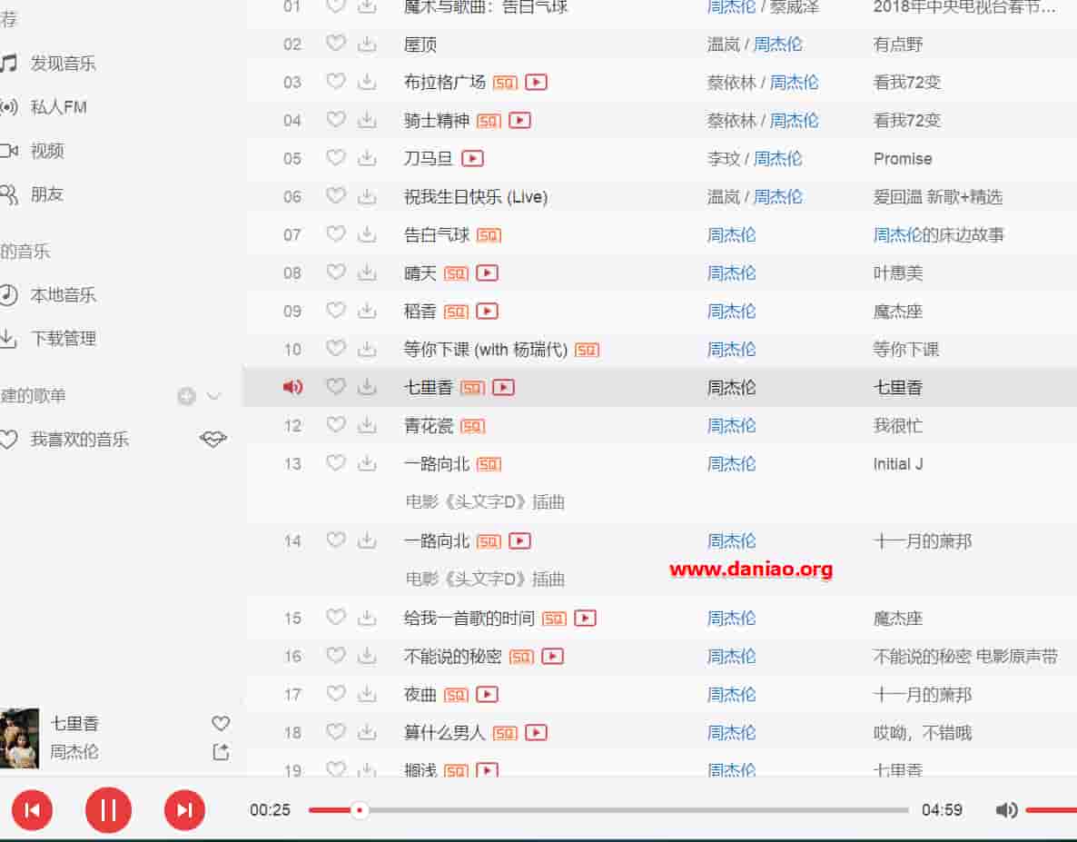
Task: Skip to the next track
Action: pyautogui.click(x=184, y=809)
